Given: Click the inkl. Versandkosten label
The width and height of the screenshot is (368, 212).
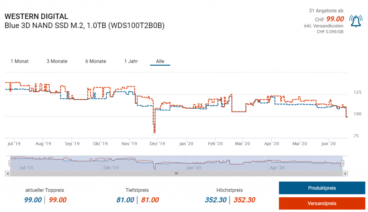Looking at the screenshot, I should click(x=324, y=26).
